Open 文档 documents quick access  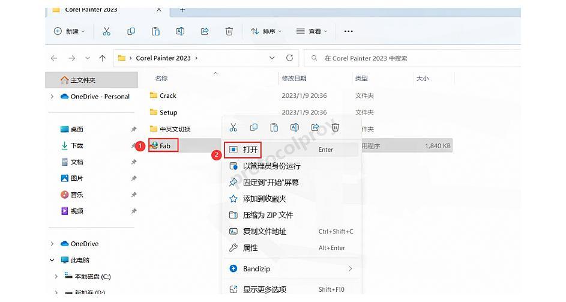pyautogui.click(x=72, y=162)
